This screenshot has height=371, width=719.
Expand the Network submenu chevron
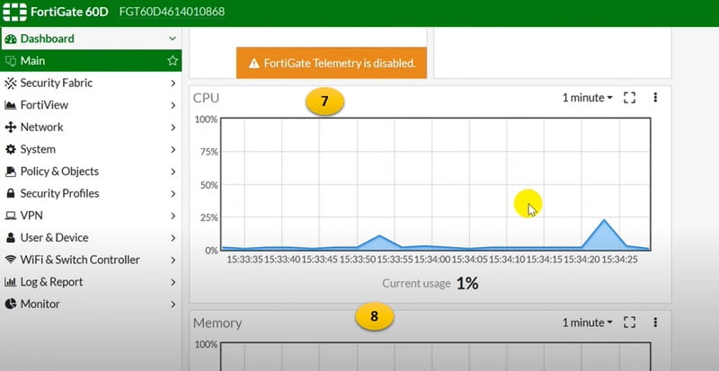tap(173, 127)
